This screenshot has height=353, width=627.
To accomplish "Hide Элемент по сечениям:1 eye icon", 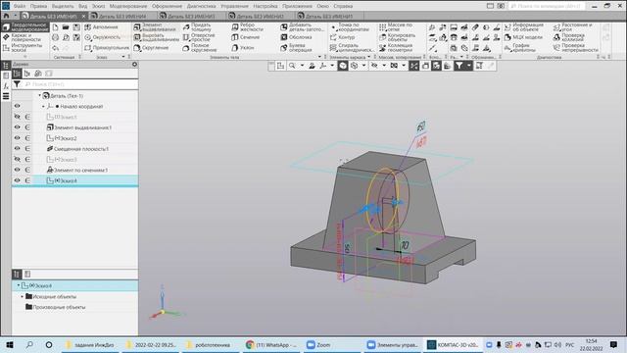I will click(x=18, y=170).
